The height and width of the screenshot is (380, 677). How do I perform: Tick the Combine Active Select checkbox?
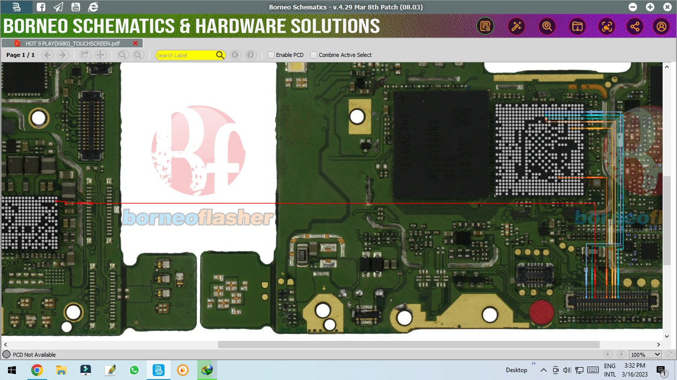point(314,55)
